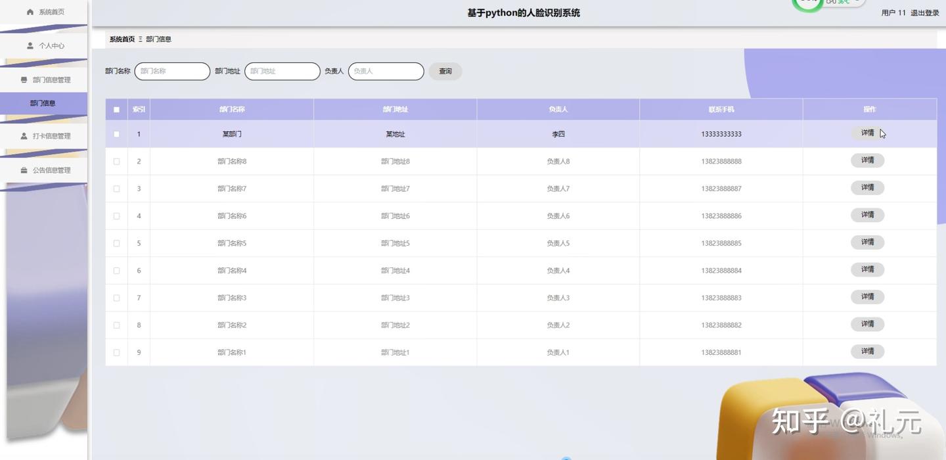Image resolution: width=946 pixels, height=460 pixels.
Task: Click the cell 李四
Action: (558, 134)
